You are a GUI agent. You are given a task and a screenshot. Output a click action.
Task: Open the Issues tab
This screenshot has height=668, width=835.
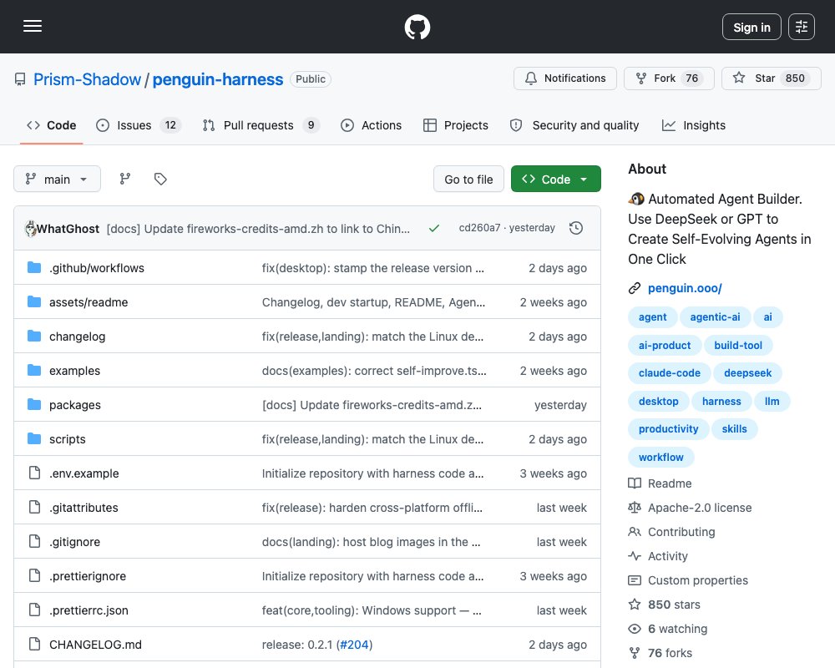(139, 125)
